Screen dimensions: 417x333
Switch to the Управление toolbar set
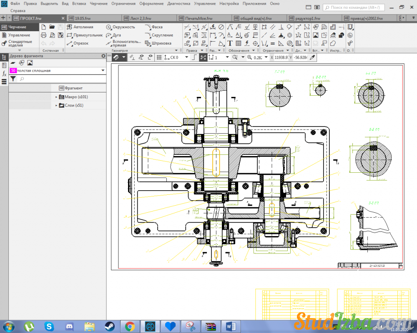click(x=19, y=35)
